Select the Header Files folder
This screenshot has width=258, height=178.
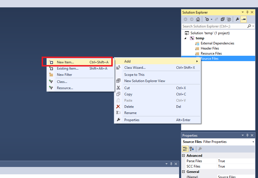point(210,48)
